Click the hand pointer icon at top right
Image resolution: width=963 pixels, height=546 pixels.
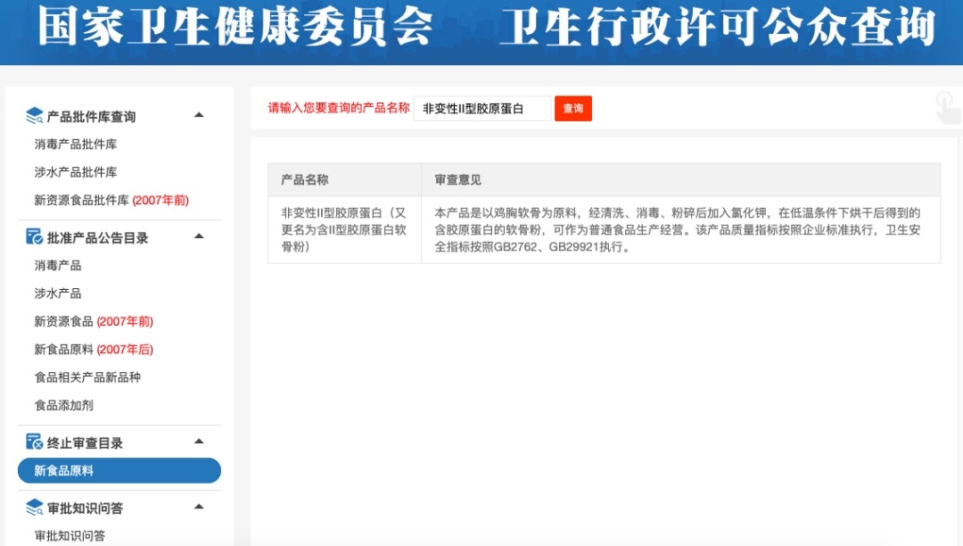click(x=946, y=107)
